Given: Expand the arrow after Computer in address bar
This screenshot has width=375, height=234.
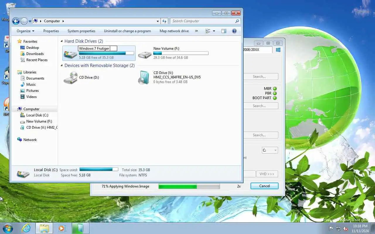Looking at the screenshot, I should (63, 21).
